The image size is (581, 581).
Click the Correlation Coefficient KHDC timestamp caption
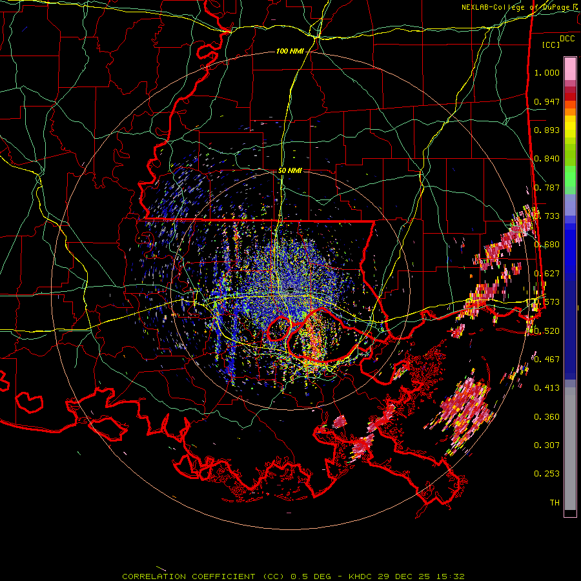click(293, 576)
